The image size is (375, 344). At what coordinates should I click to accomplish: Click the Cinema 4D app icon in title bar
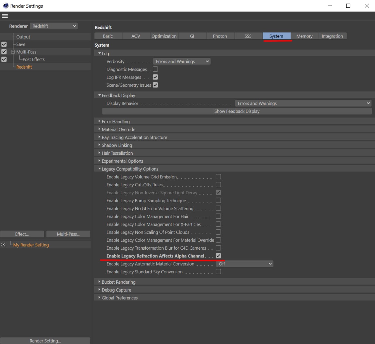[x=6, y=6]
